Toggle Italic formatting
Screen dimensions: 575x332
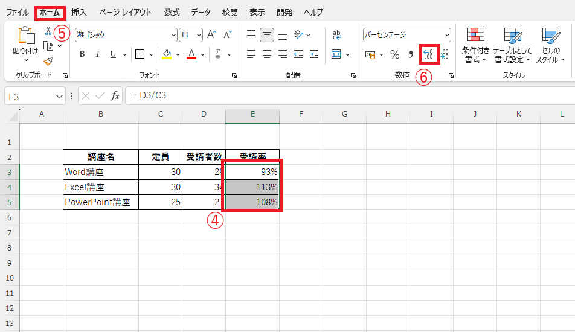pyautogui.click(x=98, y=54)
